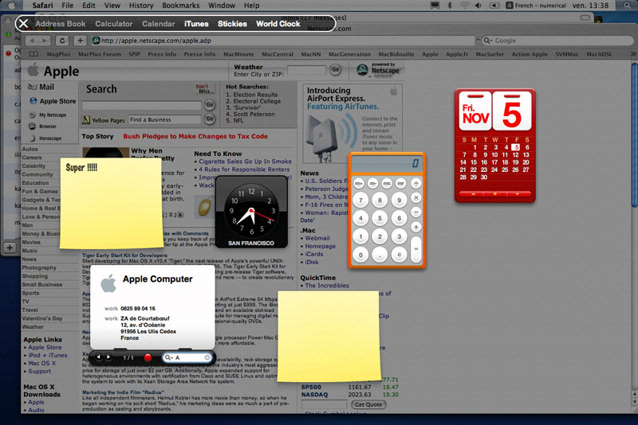Click the Weather city or ZIP field

pyautogui.click(x=306, y=70)
